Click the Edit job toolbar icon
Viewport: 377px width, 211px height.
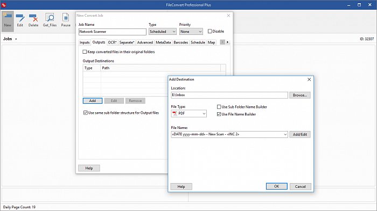coord(20,20)
